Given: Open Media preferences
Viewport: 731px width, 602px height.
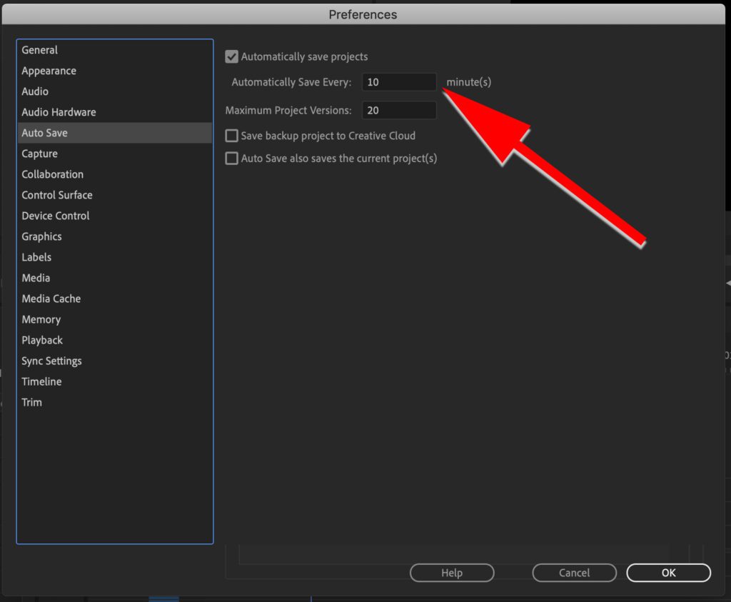Looking at the screenshot, I should [x=115, y=278].
